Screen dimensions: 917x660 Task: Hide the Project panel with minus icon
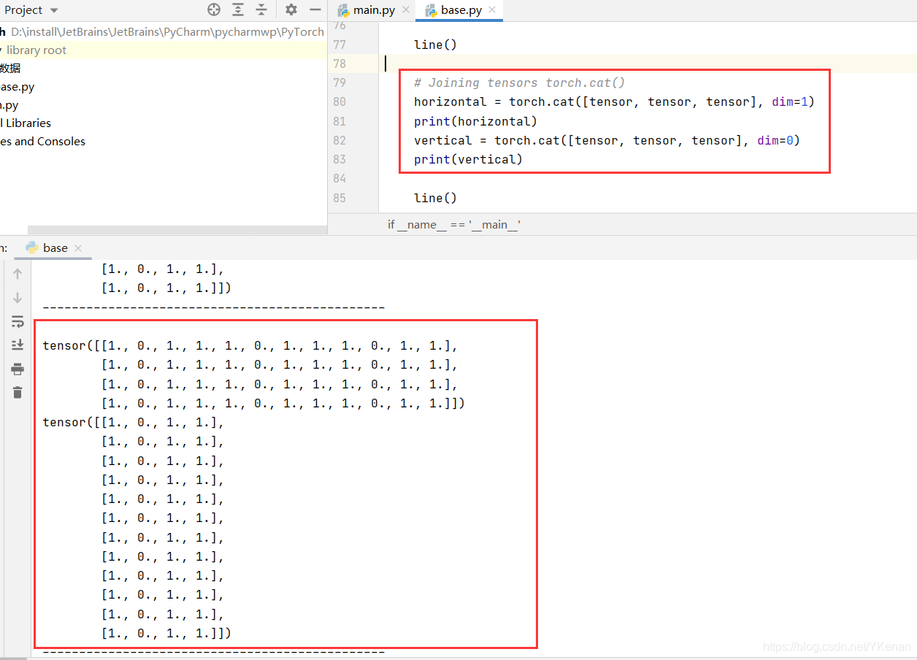[315, 9]
